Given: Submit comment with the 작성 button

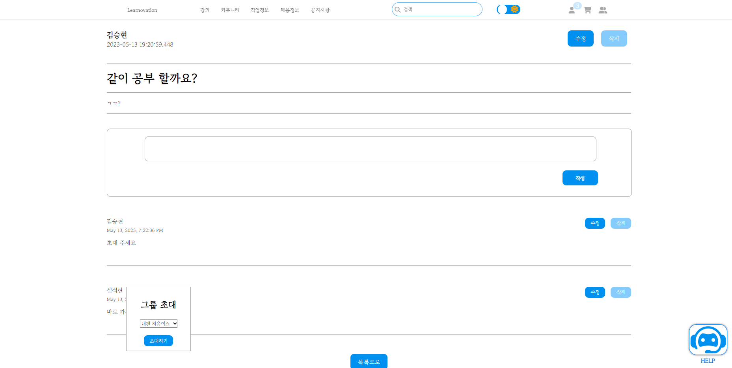Looking at the screenshot, I should coord(580,178).
